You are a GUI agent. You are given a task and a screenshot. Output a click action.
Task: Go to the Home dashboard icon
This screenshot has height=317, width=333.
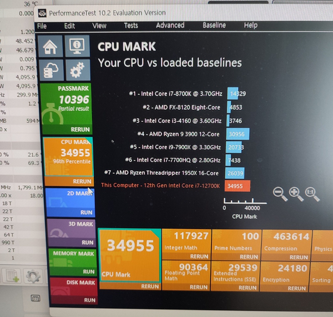click(x=50, y=46)
